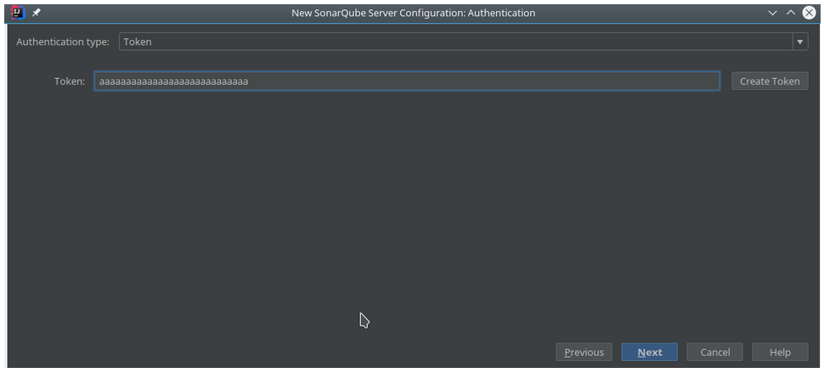Click the dropdown arrow for Authentication type

800,42
